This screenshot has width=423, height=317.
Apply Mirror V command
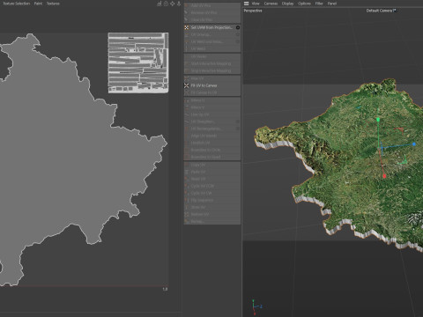click(x=212, y=107)
